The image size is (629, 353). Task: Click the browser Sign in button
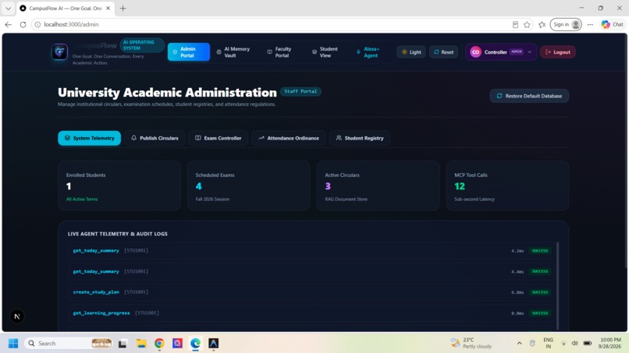point(566,24)
